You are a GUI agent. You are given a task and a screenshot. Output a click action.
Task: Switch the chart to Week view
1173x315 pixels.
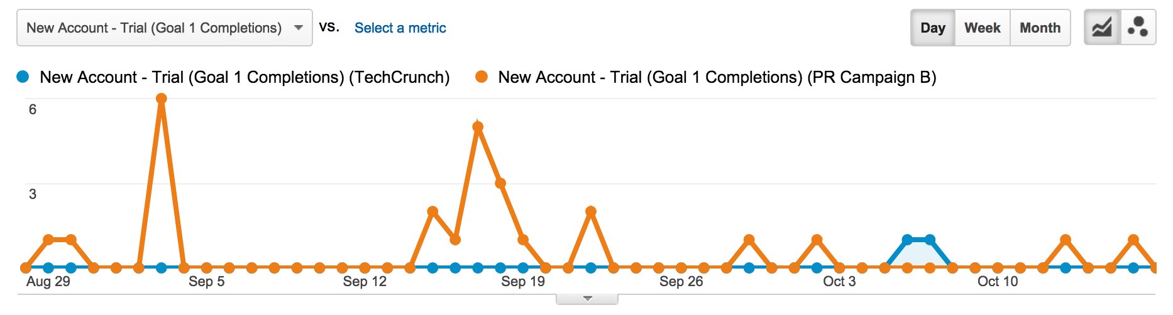(982, 28)
